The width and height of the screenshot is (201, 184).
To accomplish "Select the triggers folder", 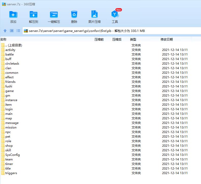I will [11, 173].
